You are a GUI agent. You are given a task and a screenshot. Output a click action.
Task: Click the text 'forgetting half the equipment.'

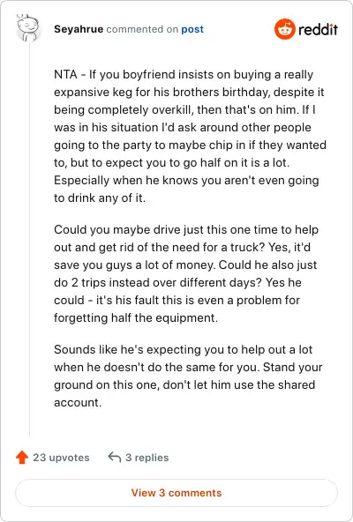click(136, 318)
